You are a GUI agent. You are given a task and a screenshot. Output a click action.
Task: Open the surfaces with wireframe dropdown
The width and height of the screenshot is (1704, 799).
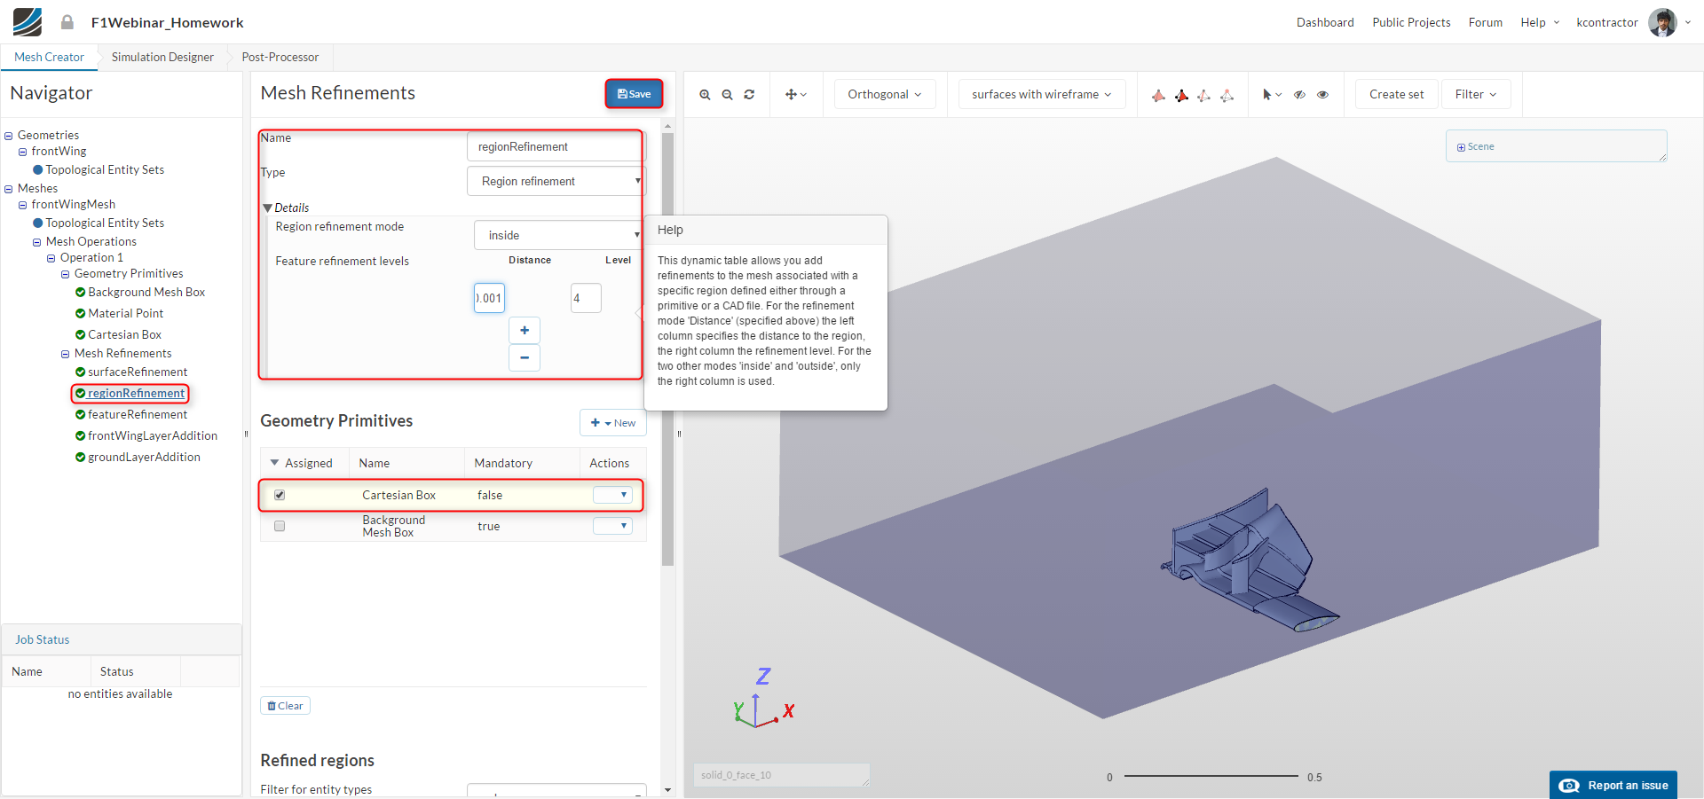(1041, 95)
